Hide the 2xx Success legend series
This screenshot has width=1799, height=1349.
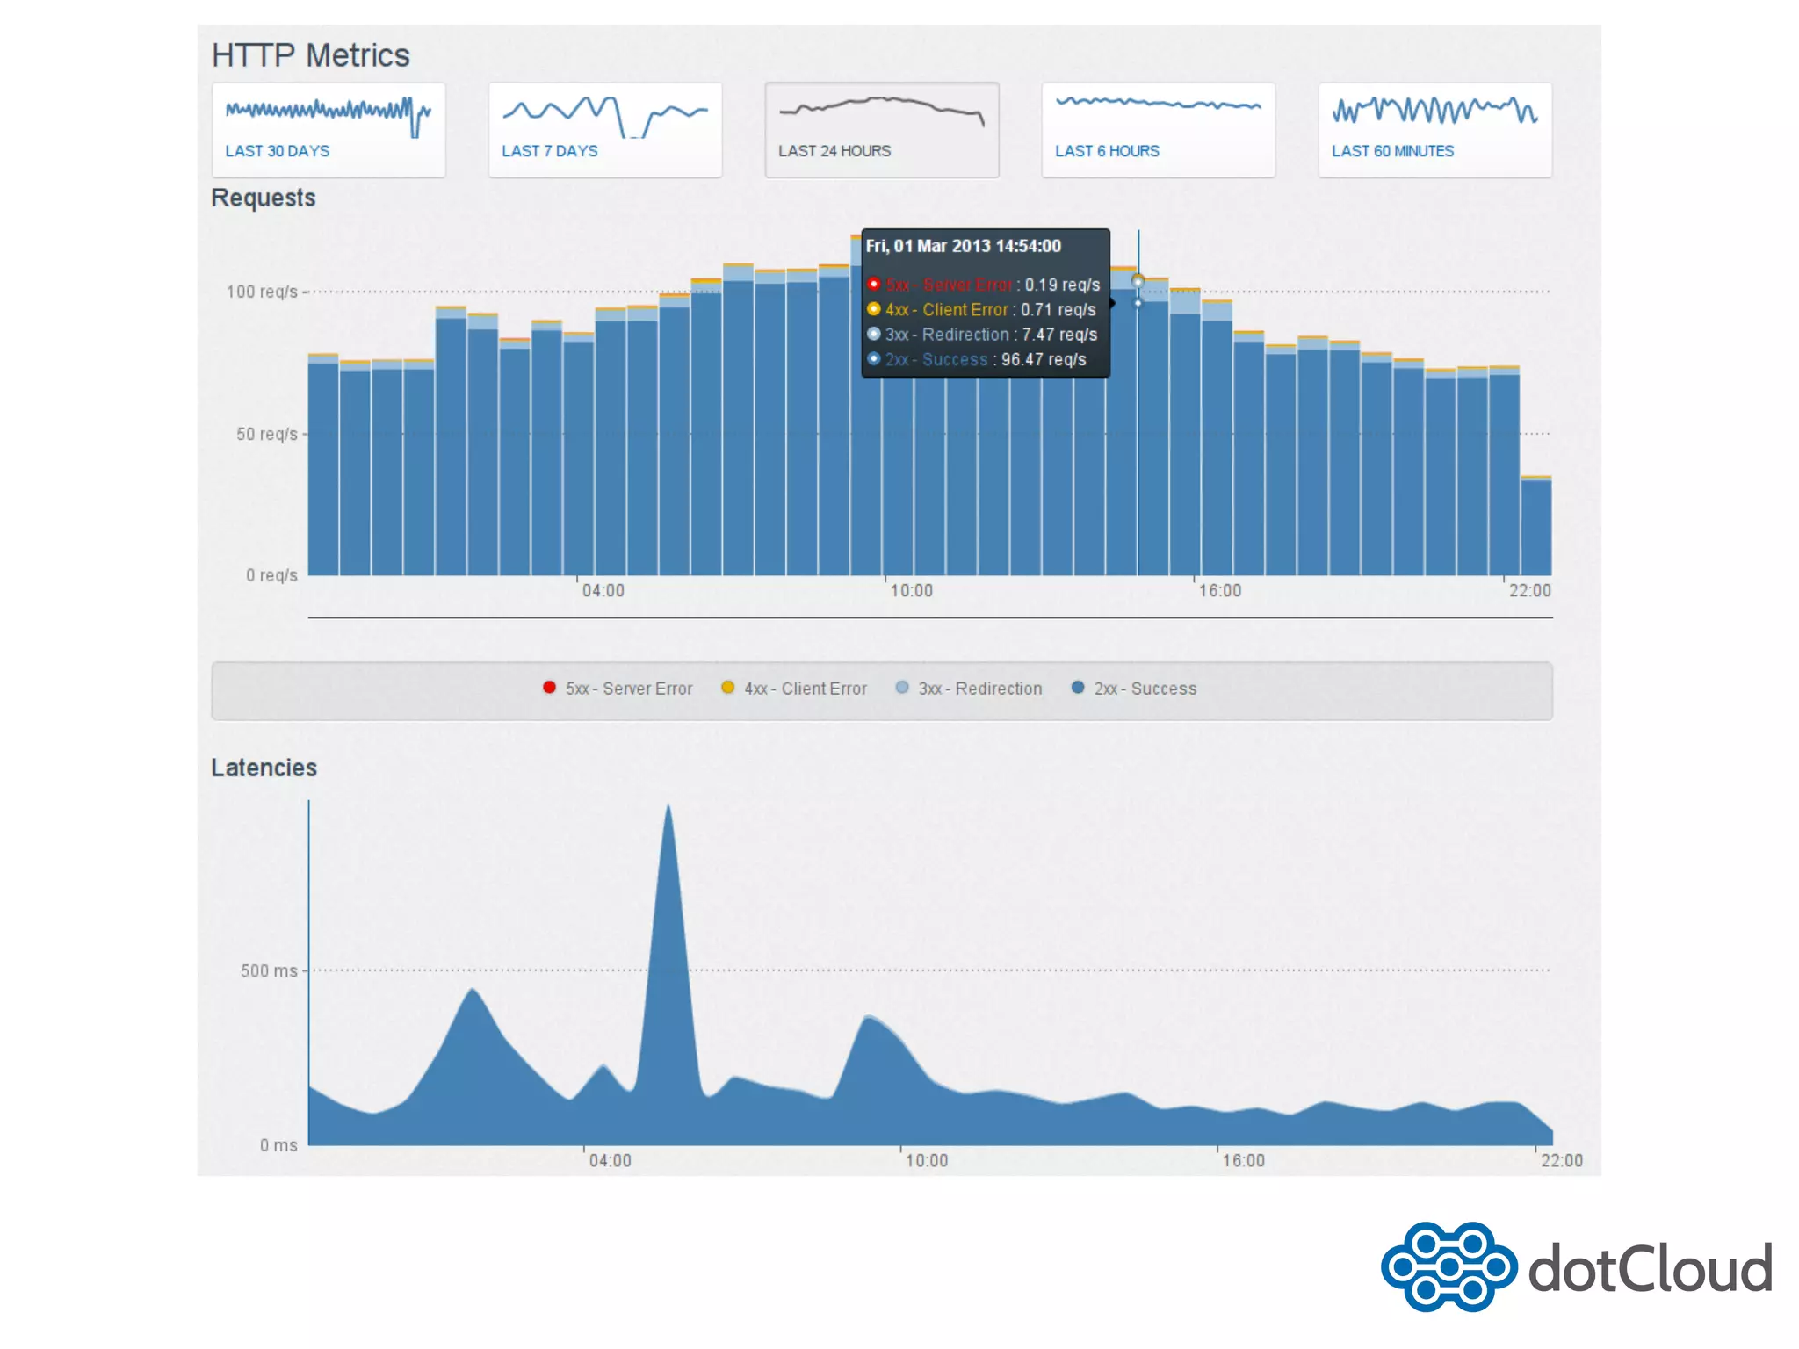pyautogui.click(x=1145, y=689)
